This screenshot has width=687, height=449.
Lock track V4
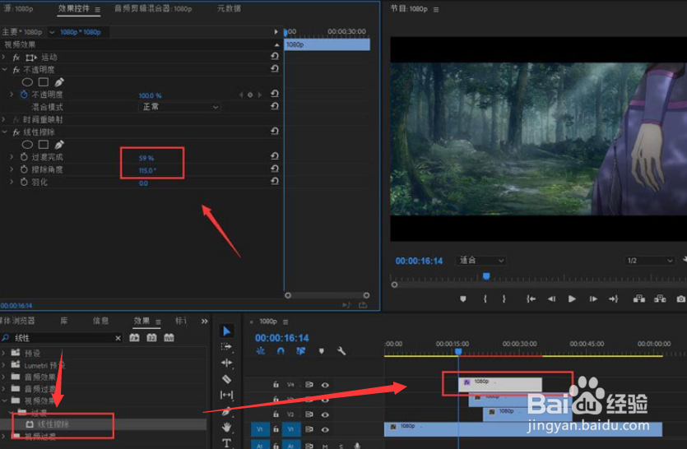[276, 385]
